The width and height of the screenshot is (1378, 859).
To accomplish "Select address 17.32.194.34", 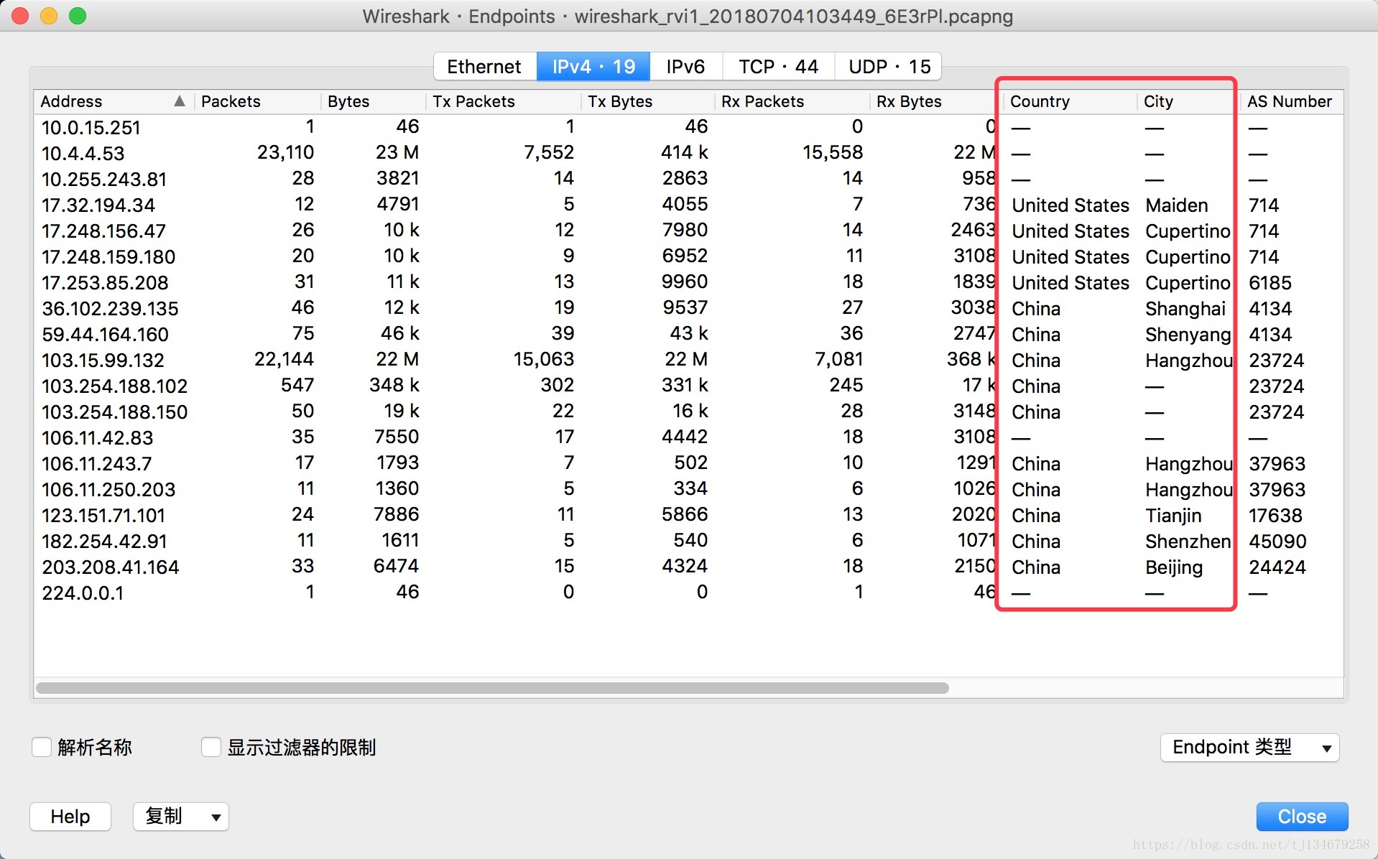I will point(98,205).
